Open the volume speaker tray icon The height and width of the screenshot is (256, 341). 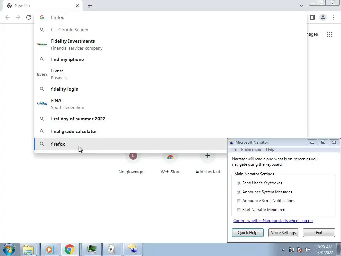pyautogui.click(x=307, y=250)
